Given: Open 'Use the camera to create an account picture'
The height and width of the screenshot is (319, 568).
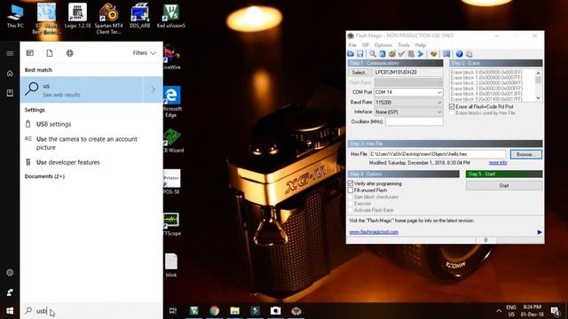Looking at the screenshot, I should tap(91, 144).
